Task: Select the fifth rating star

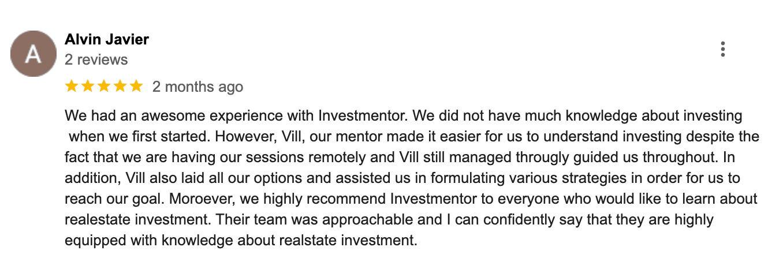Action: tap(136, 87)
